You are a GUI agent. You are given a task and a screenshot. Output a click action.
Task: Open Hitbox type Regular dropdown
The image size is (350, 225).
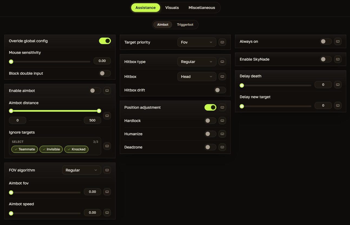point(197,62)
